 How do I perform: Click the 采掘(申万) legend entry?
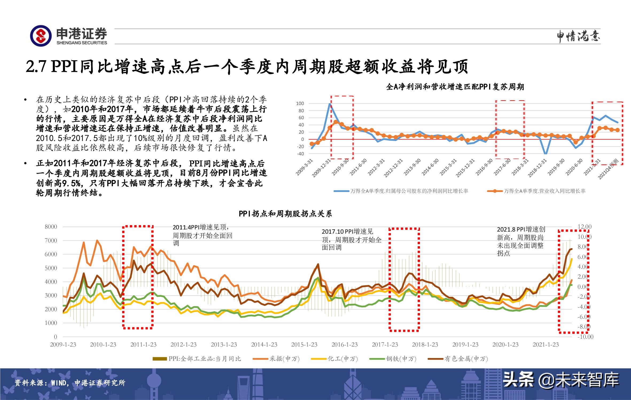(x=276, y=359)
